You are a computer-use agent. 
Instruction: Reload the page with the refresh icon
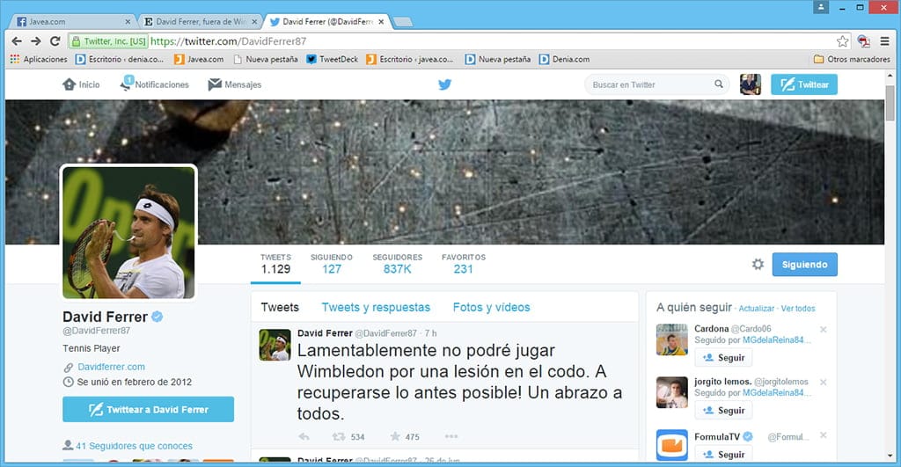55,41
